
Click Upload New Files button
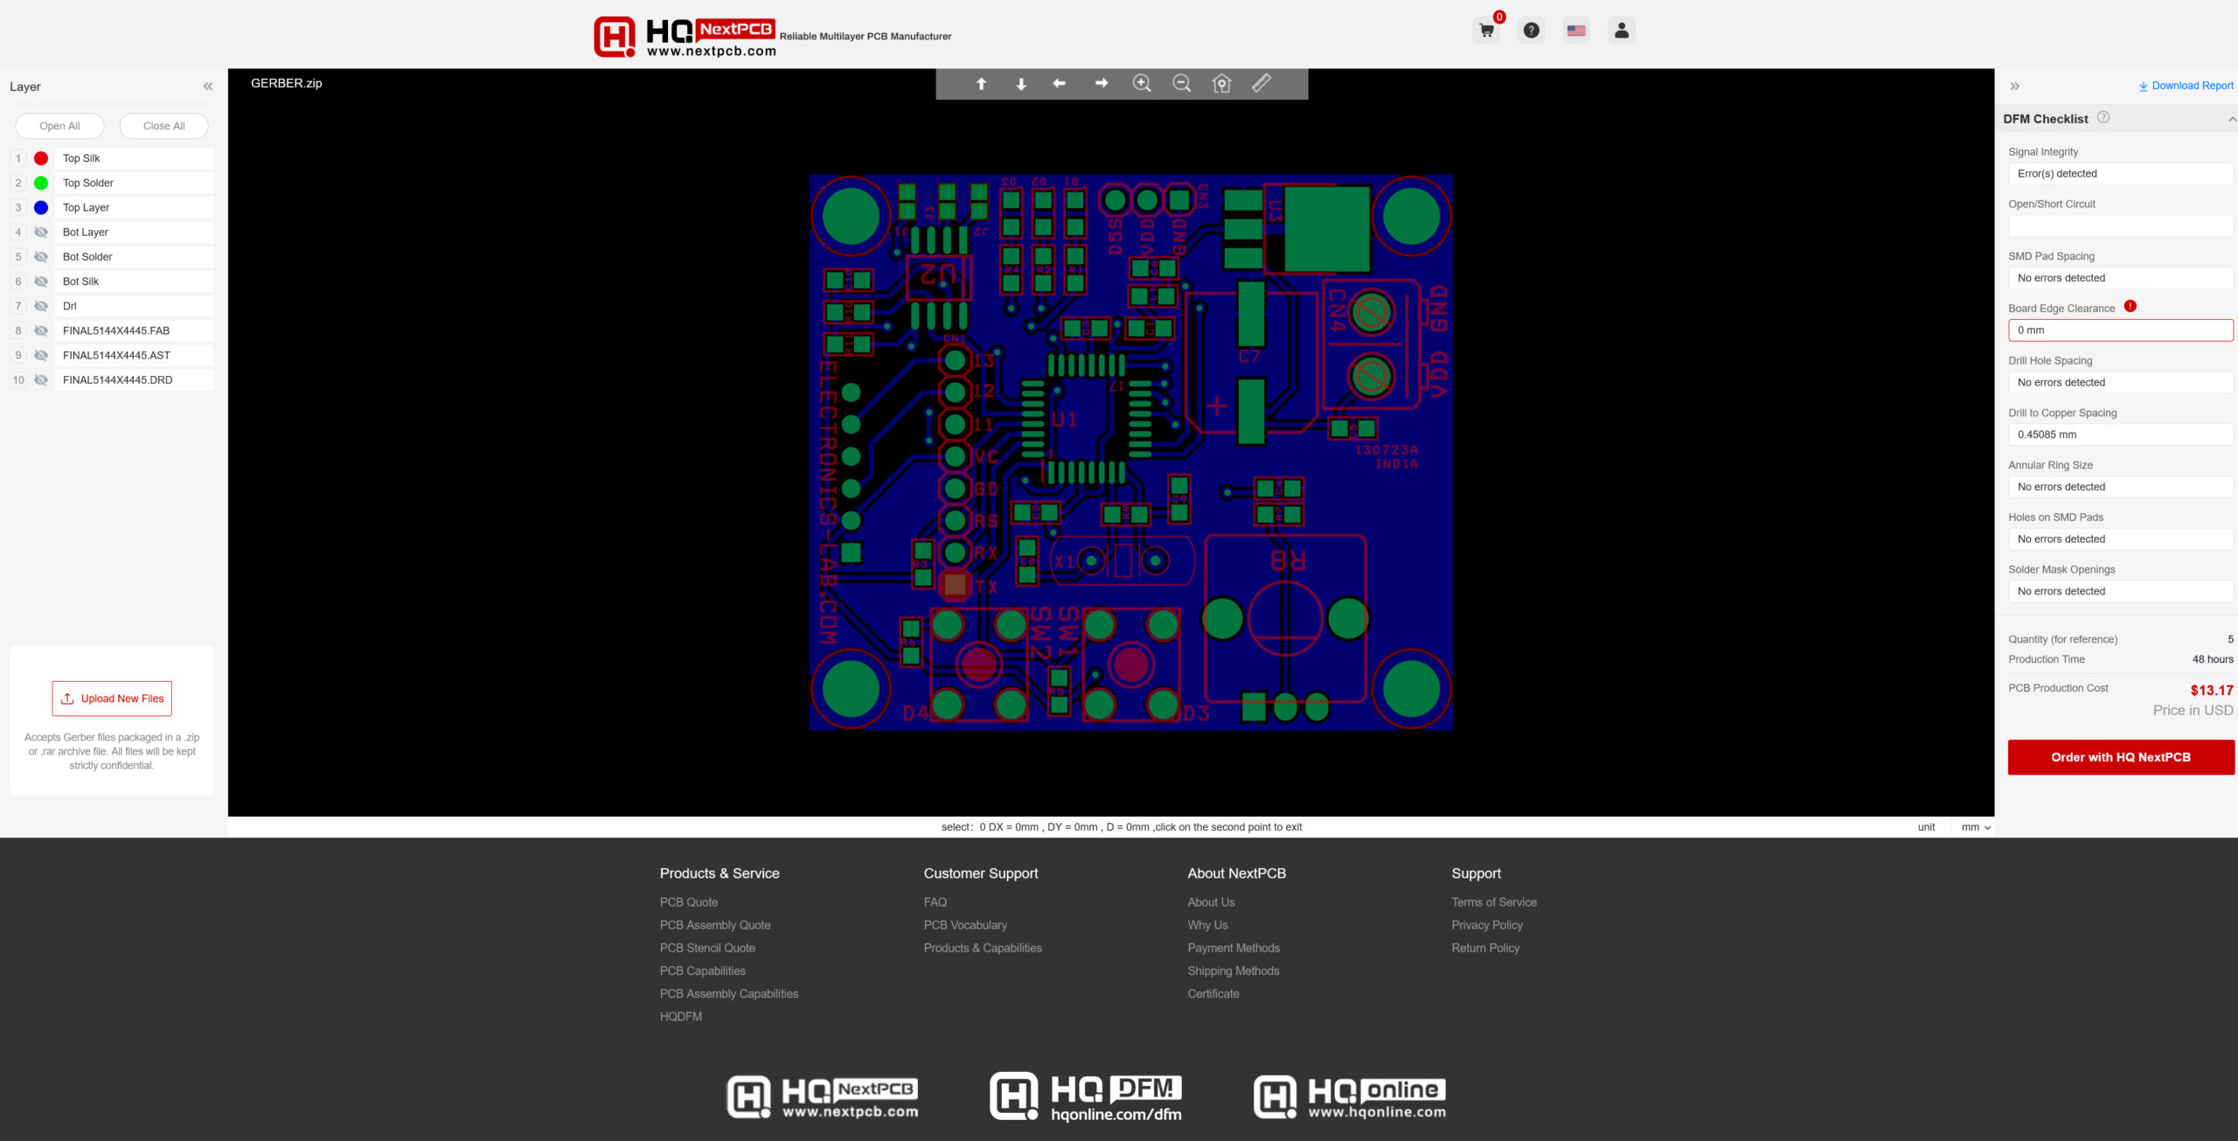pos(112,697)
